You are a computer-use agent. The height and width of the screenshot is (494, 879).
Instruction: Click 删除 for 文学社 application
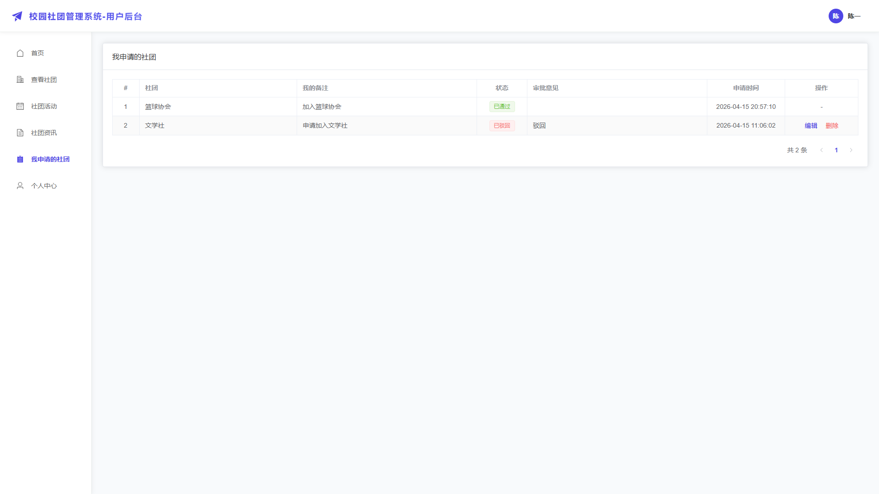[x=832, y=126]
